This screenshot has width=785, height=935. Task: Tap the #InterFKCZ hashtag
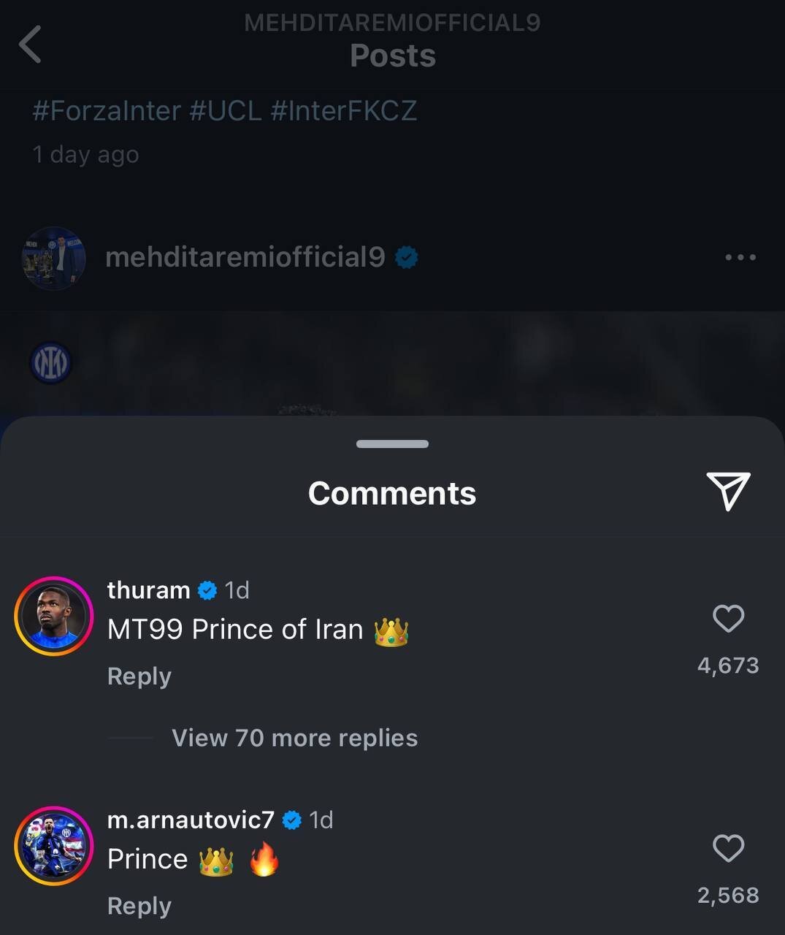click(x=343, y=111)
